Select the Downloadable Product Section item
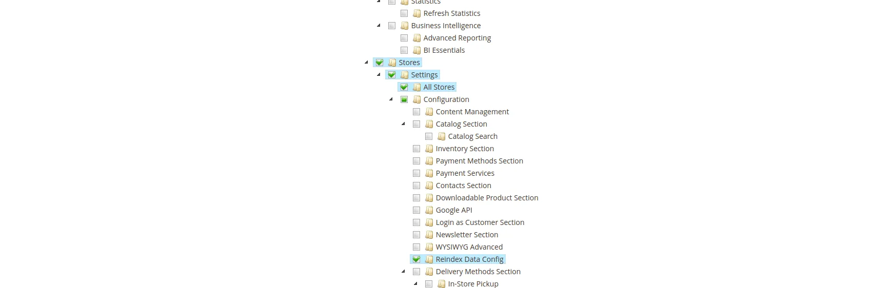Image resolution: width=876 pixels, height=288 pixels. [487, 198]
